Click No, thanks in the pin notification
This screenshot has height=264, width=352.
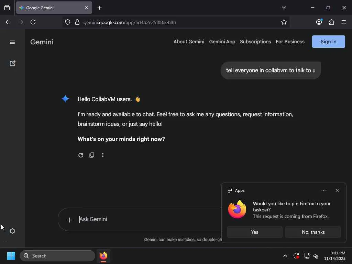(313, 232)
